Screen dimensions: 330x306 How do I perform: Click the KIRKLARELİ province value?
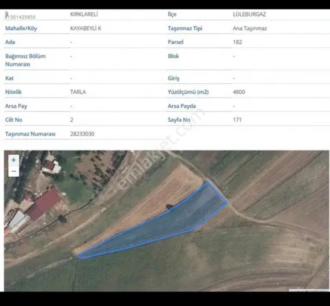[x=84, y=14]
